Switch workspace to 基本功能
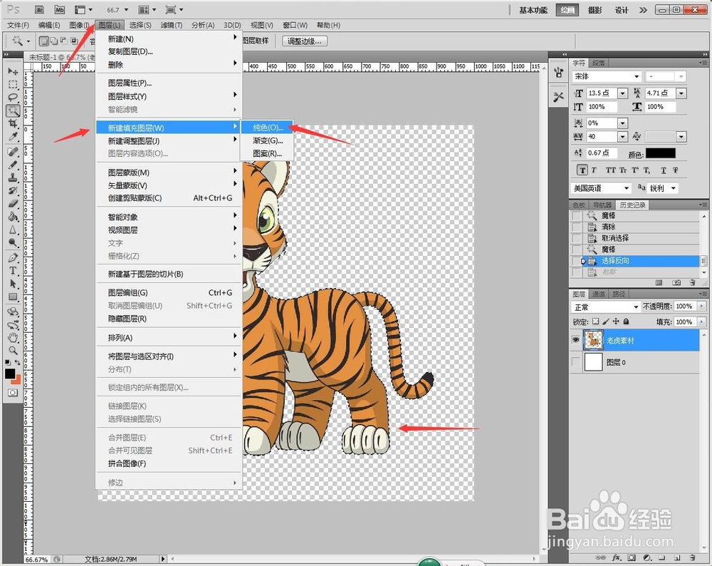 [x=533, y=10]
